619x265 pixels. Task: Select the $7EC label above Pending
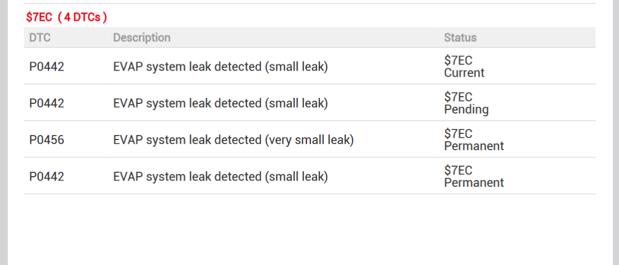coord(458,97)
